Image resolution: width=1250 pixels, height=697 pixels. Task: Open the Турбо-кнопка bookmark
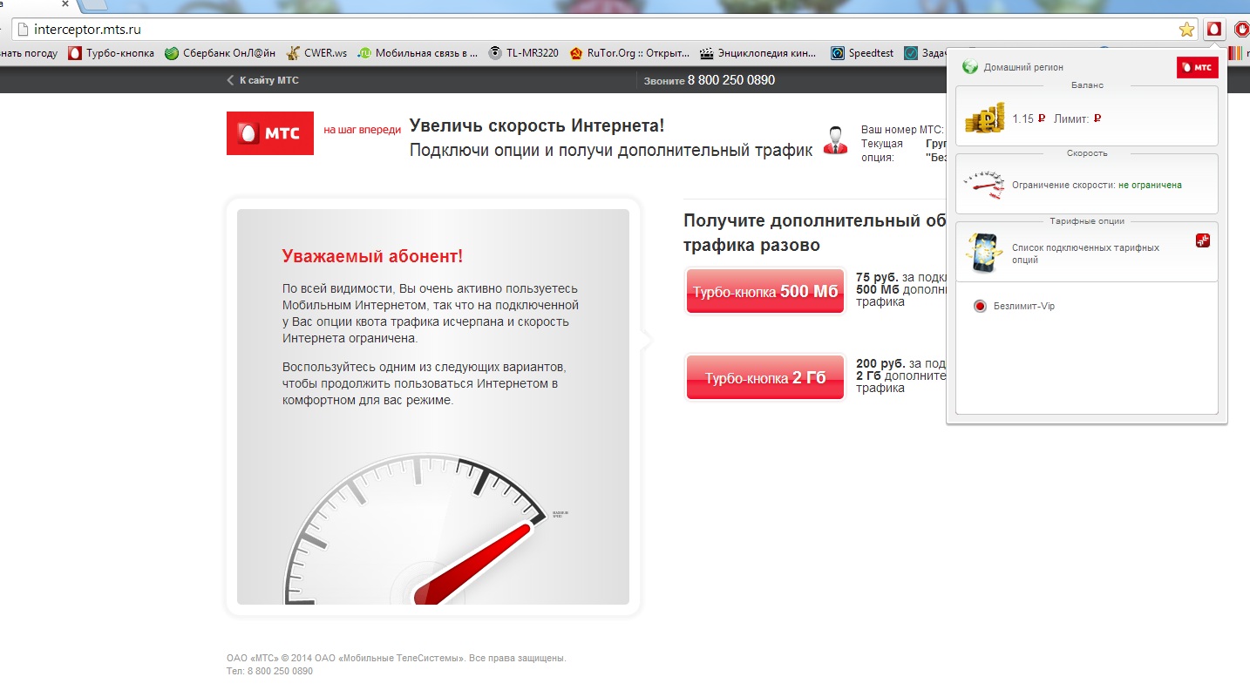pyautogui.click(x=111, y=53)
